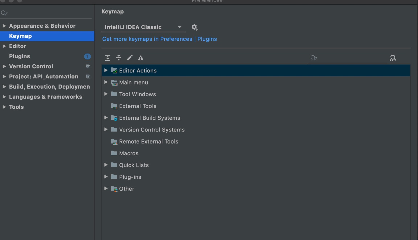Open the keymap gear options icon
The height and width of the screenshot is (240, 418).
[194, 27]
